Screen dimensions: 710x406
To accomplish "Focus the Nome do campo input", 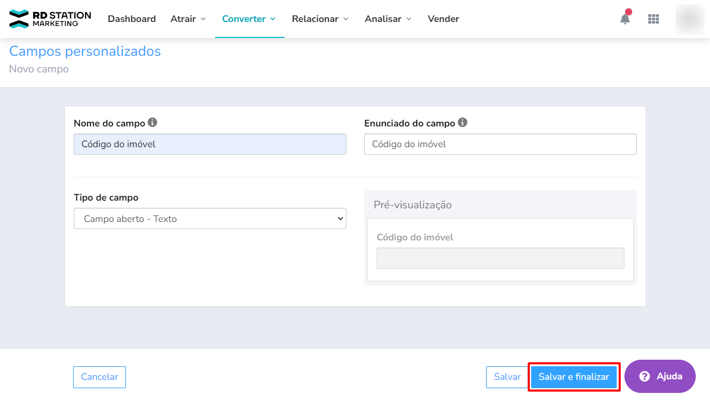I will (210, 144).
